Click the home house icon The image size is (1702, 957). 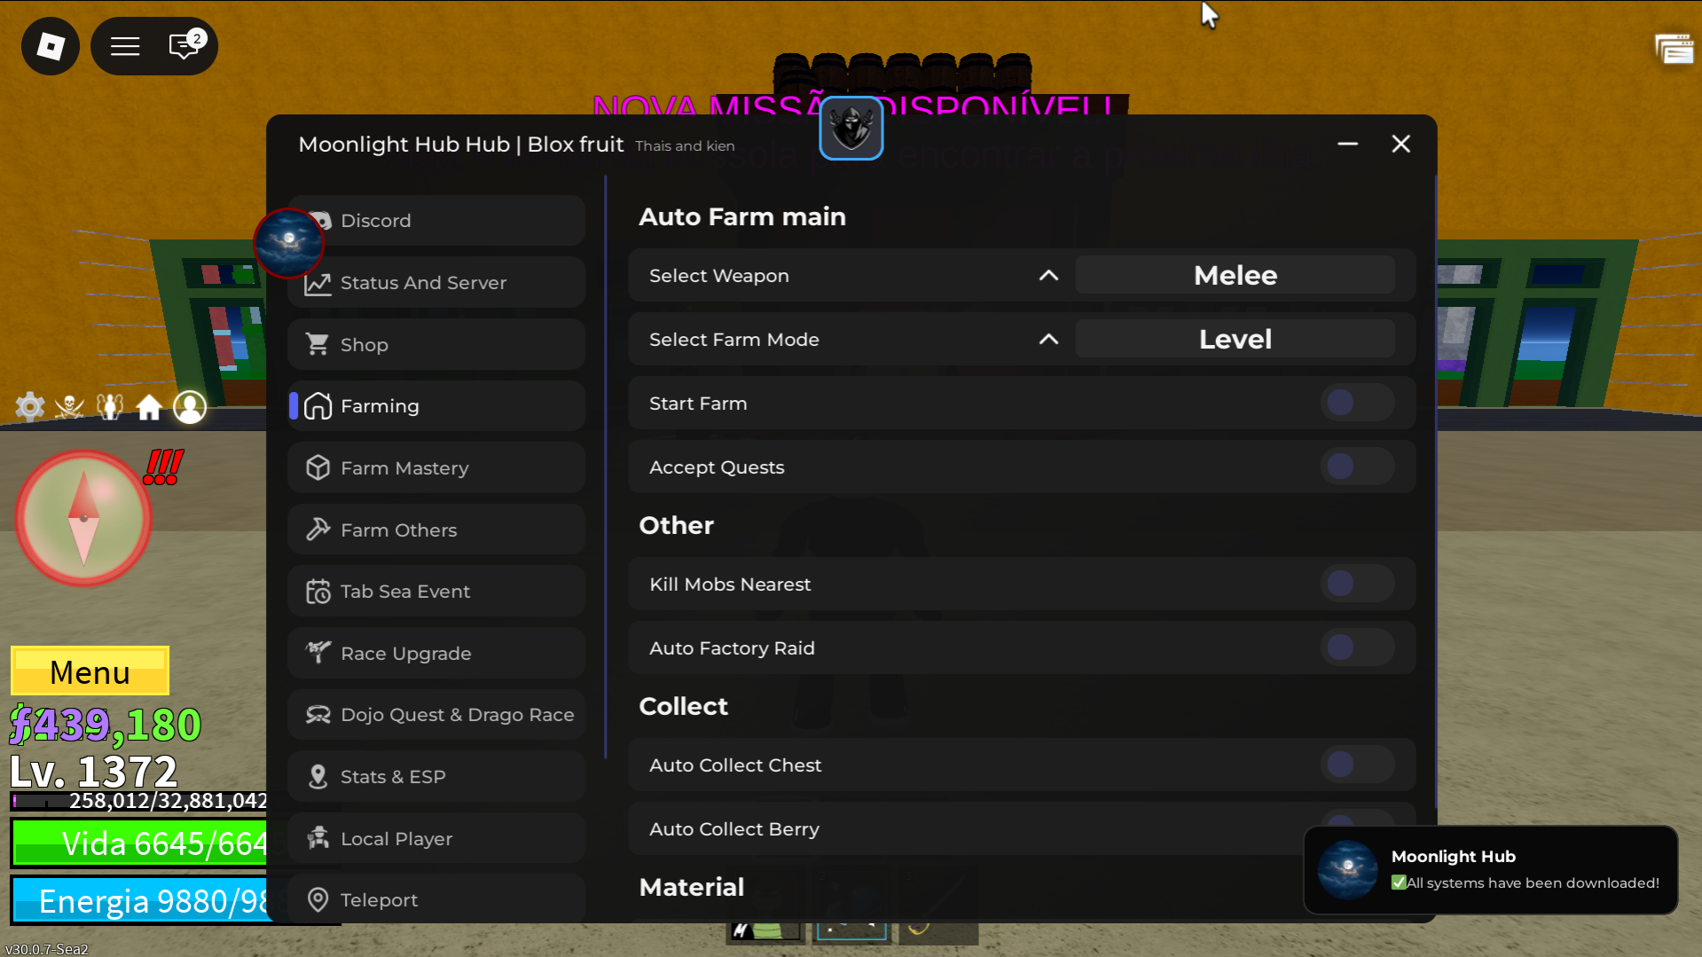coord(149,407)
